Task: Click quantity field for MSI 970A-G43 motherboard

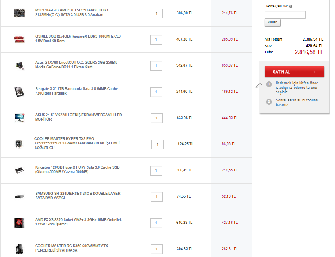Action: [x=157, y=14]
